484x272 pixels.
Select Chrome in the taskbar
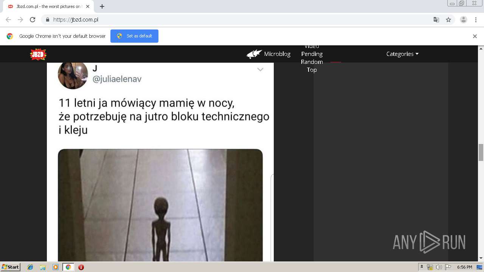[68, 267]
